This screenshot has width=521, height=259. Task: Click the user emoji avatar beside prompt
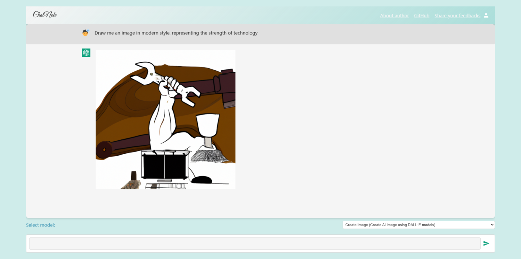pyautogui.click(x=85, y=33)
